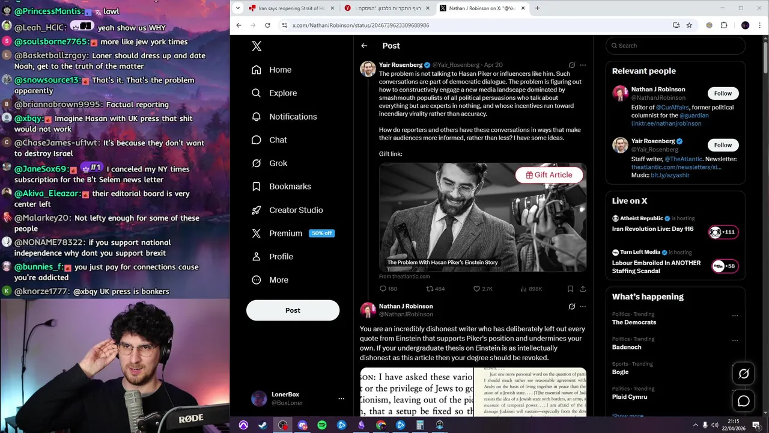Go back using Post header arrow
Viewport: 769px width, 433px height.
tap(364, 46)
